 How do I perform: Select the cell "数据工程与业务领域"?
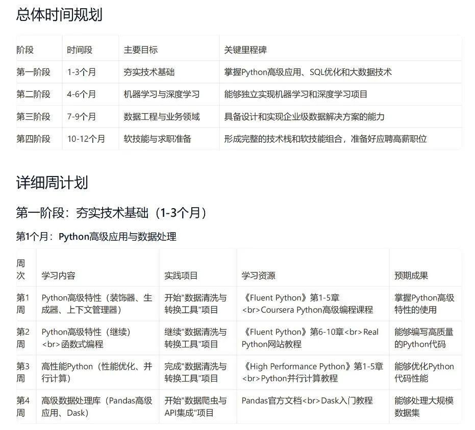pos(162,117)
